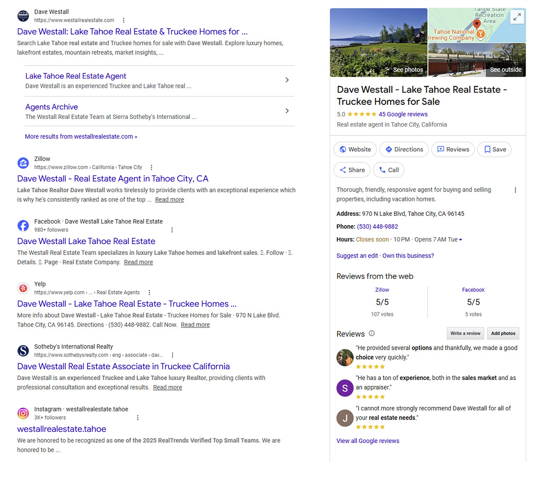Open Sotheby's Dave Westall Real Estate Associate link
The image size is (544, 489).
tap(123, 366)
